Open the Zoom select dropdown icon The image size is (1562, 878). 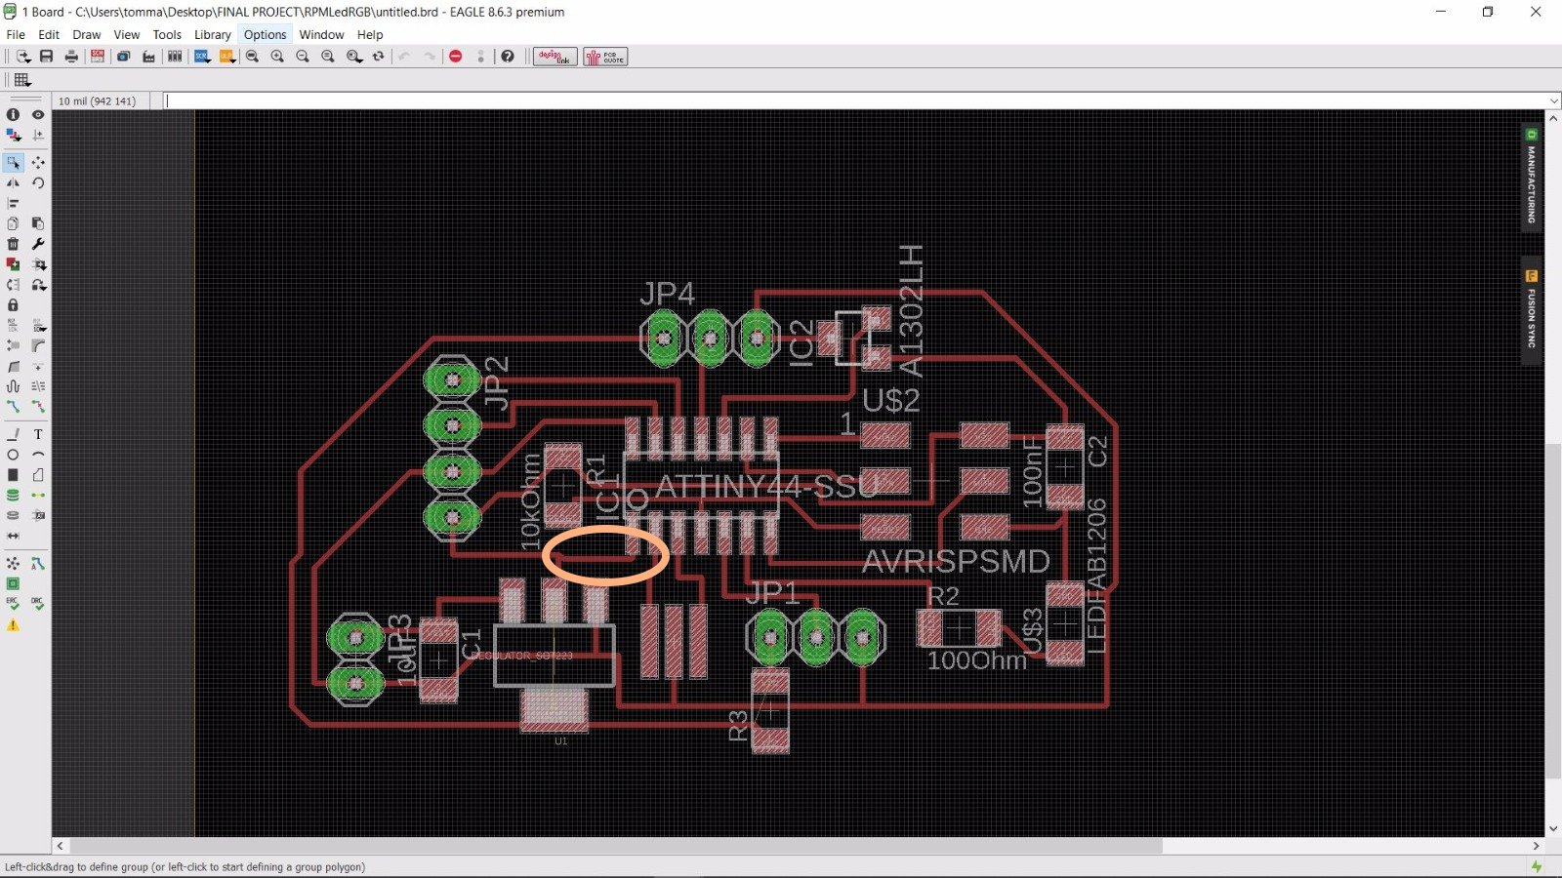[354, 57]
